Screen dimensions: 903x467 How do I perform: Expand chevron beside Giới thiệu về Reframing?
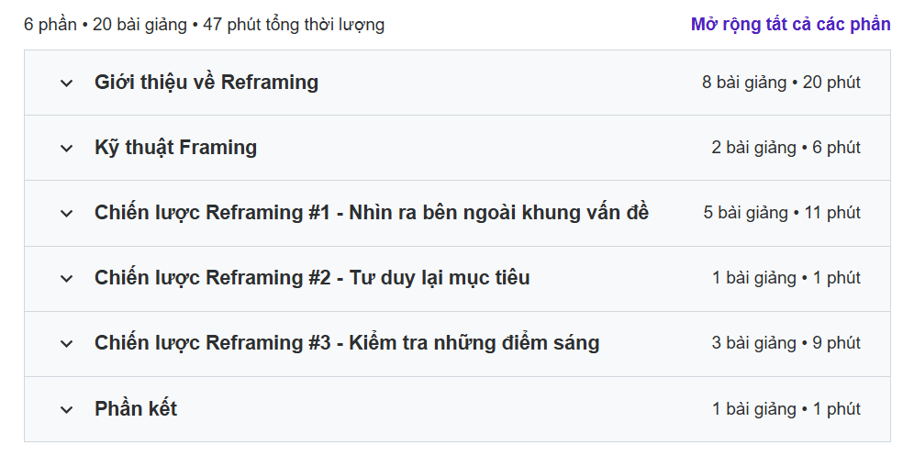click(x=66, y=83)
